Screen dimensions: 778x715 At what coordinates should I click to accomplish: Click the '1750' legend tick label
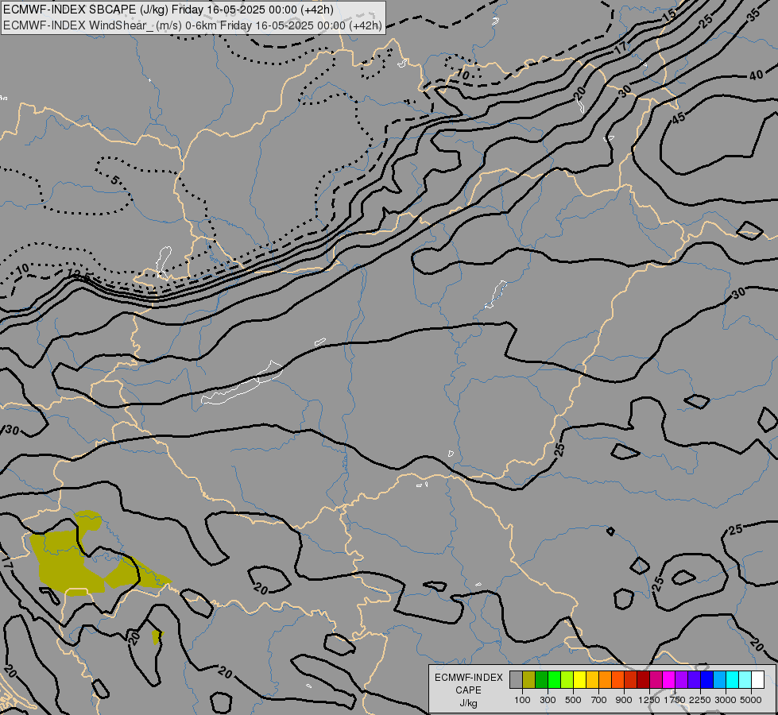pos(675,700)
